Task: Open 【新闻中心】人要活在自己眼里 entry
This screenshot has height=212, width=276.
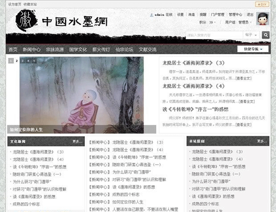Action: [x=134, y=209]
